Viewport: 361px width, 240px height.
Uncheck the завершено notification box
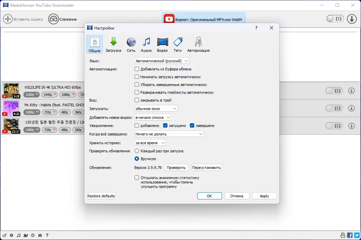192,126
